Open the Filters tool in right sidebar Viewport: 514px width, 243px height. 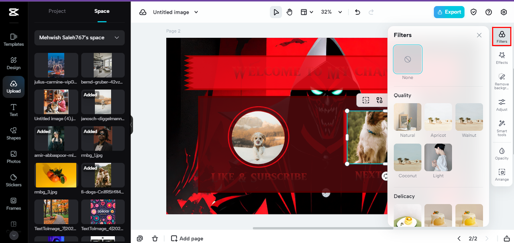pyautogui.click(x=502, y=37)
